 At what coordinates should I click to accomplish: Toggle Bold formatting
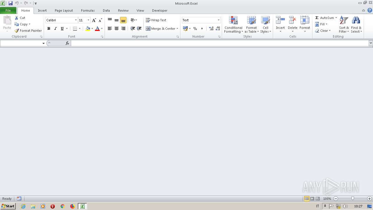(x=49, y=29)
